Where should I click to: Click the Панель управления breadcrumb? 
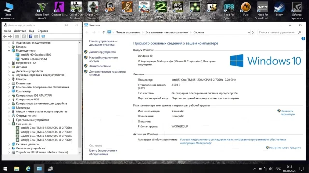(x=128, y=32)
